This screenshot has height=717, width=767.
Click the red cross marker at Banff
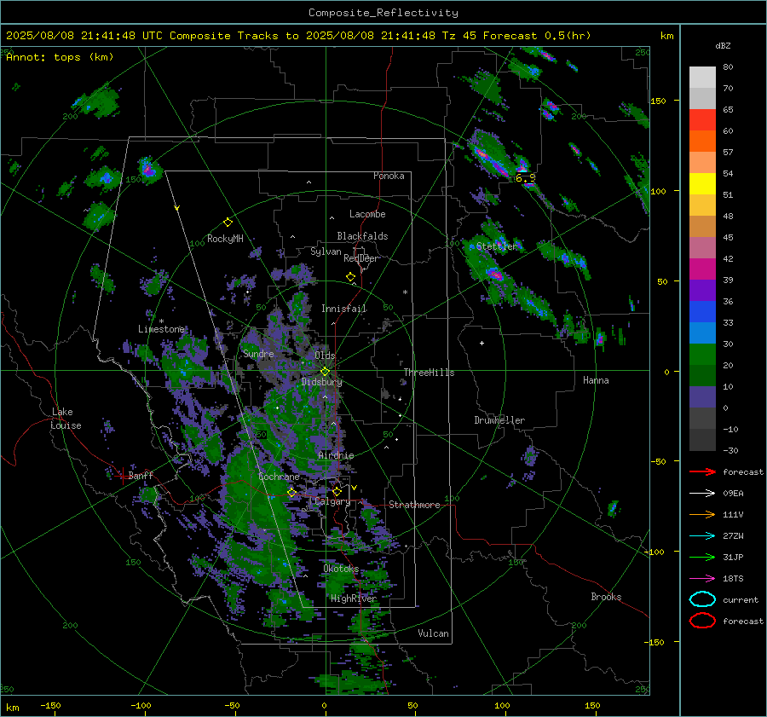click(x=122, y=475)
